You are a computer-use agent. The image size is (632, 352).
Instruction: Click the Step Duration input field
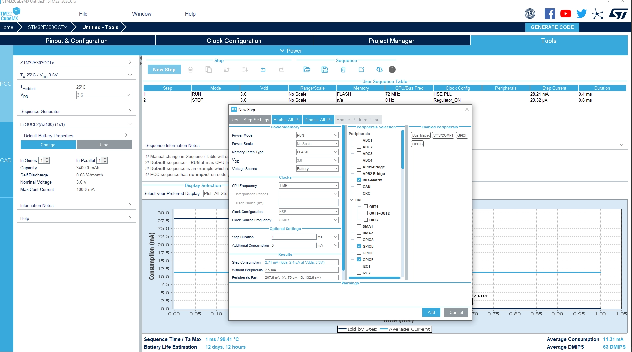tap(294, 237)
